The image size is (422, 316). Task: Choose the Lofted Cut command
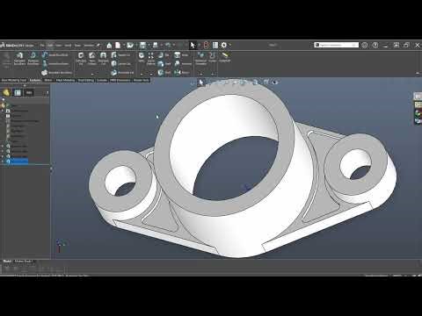click(x=121, y=64)
